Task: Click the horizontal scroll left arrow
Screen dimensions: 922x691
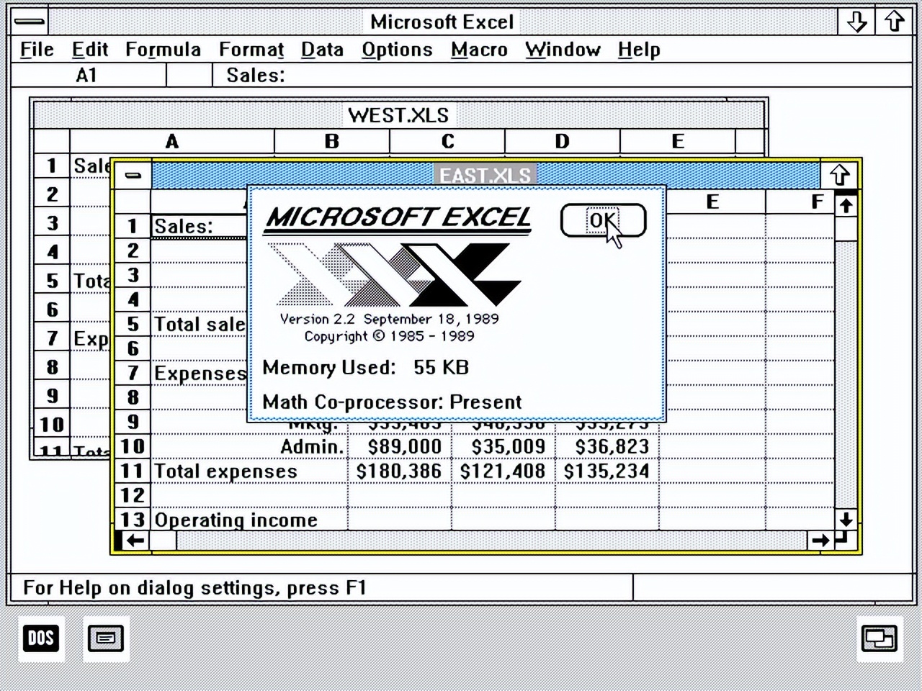Action: point(134,541)
